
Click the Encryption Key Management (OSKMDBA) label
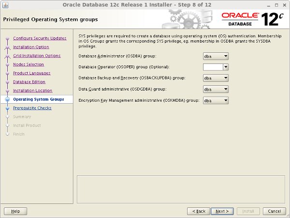[x=139, y=100]
